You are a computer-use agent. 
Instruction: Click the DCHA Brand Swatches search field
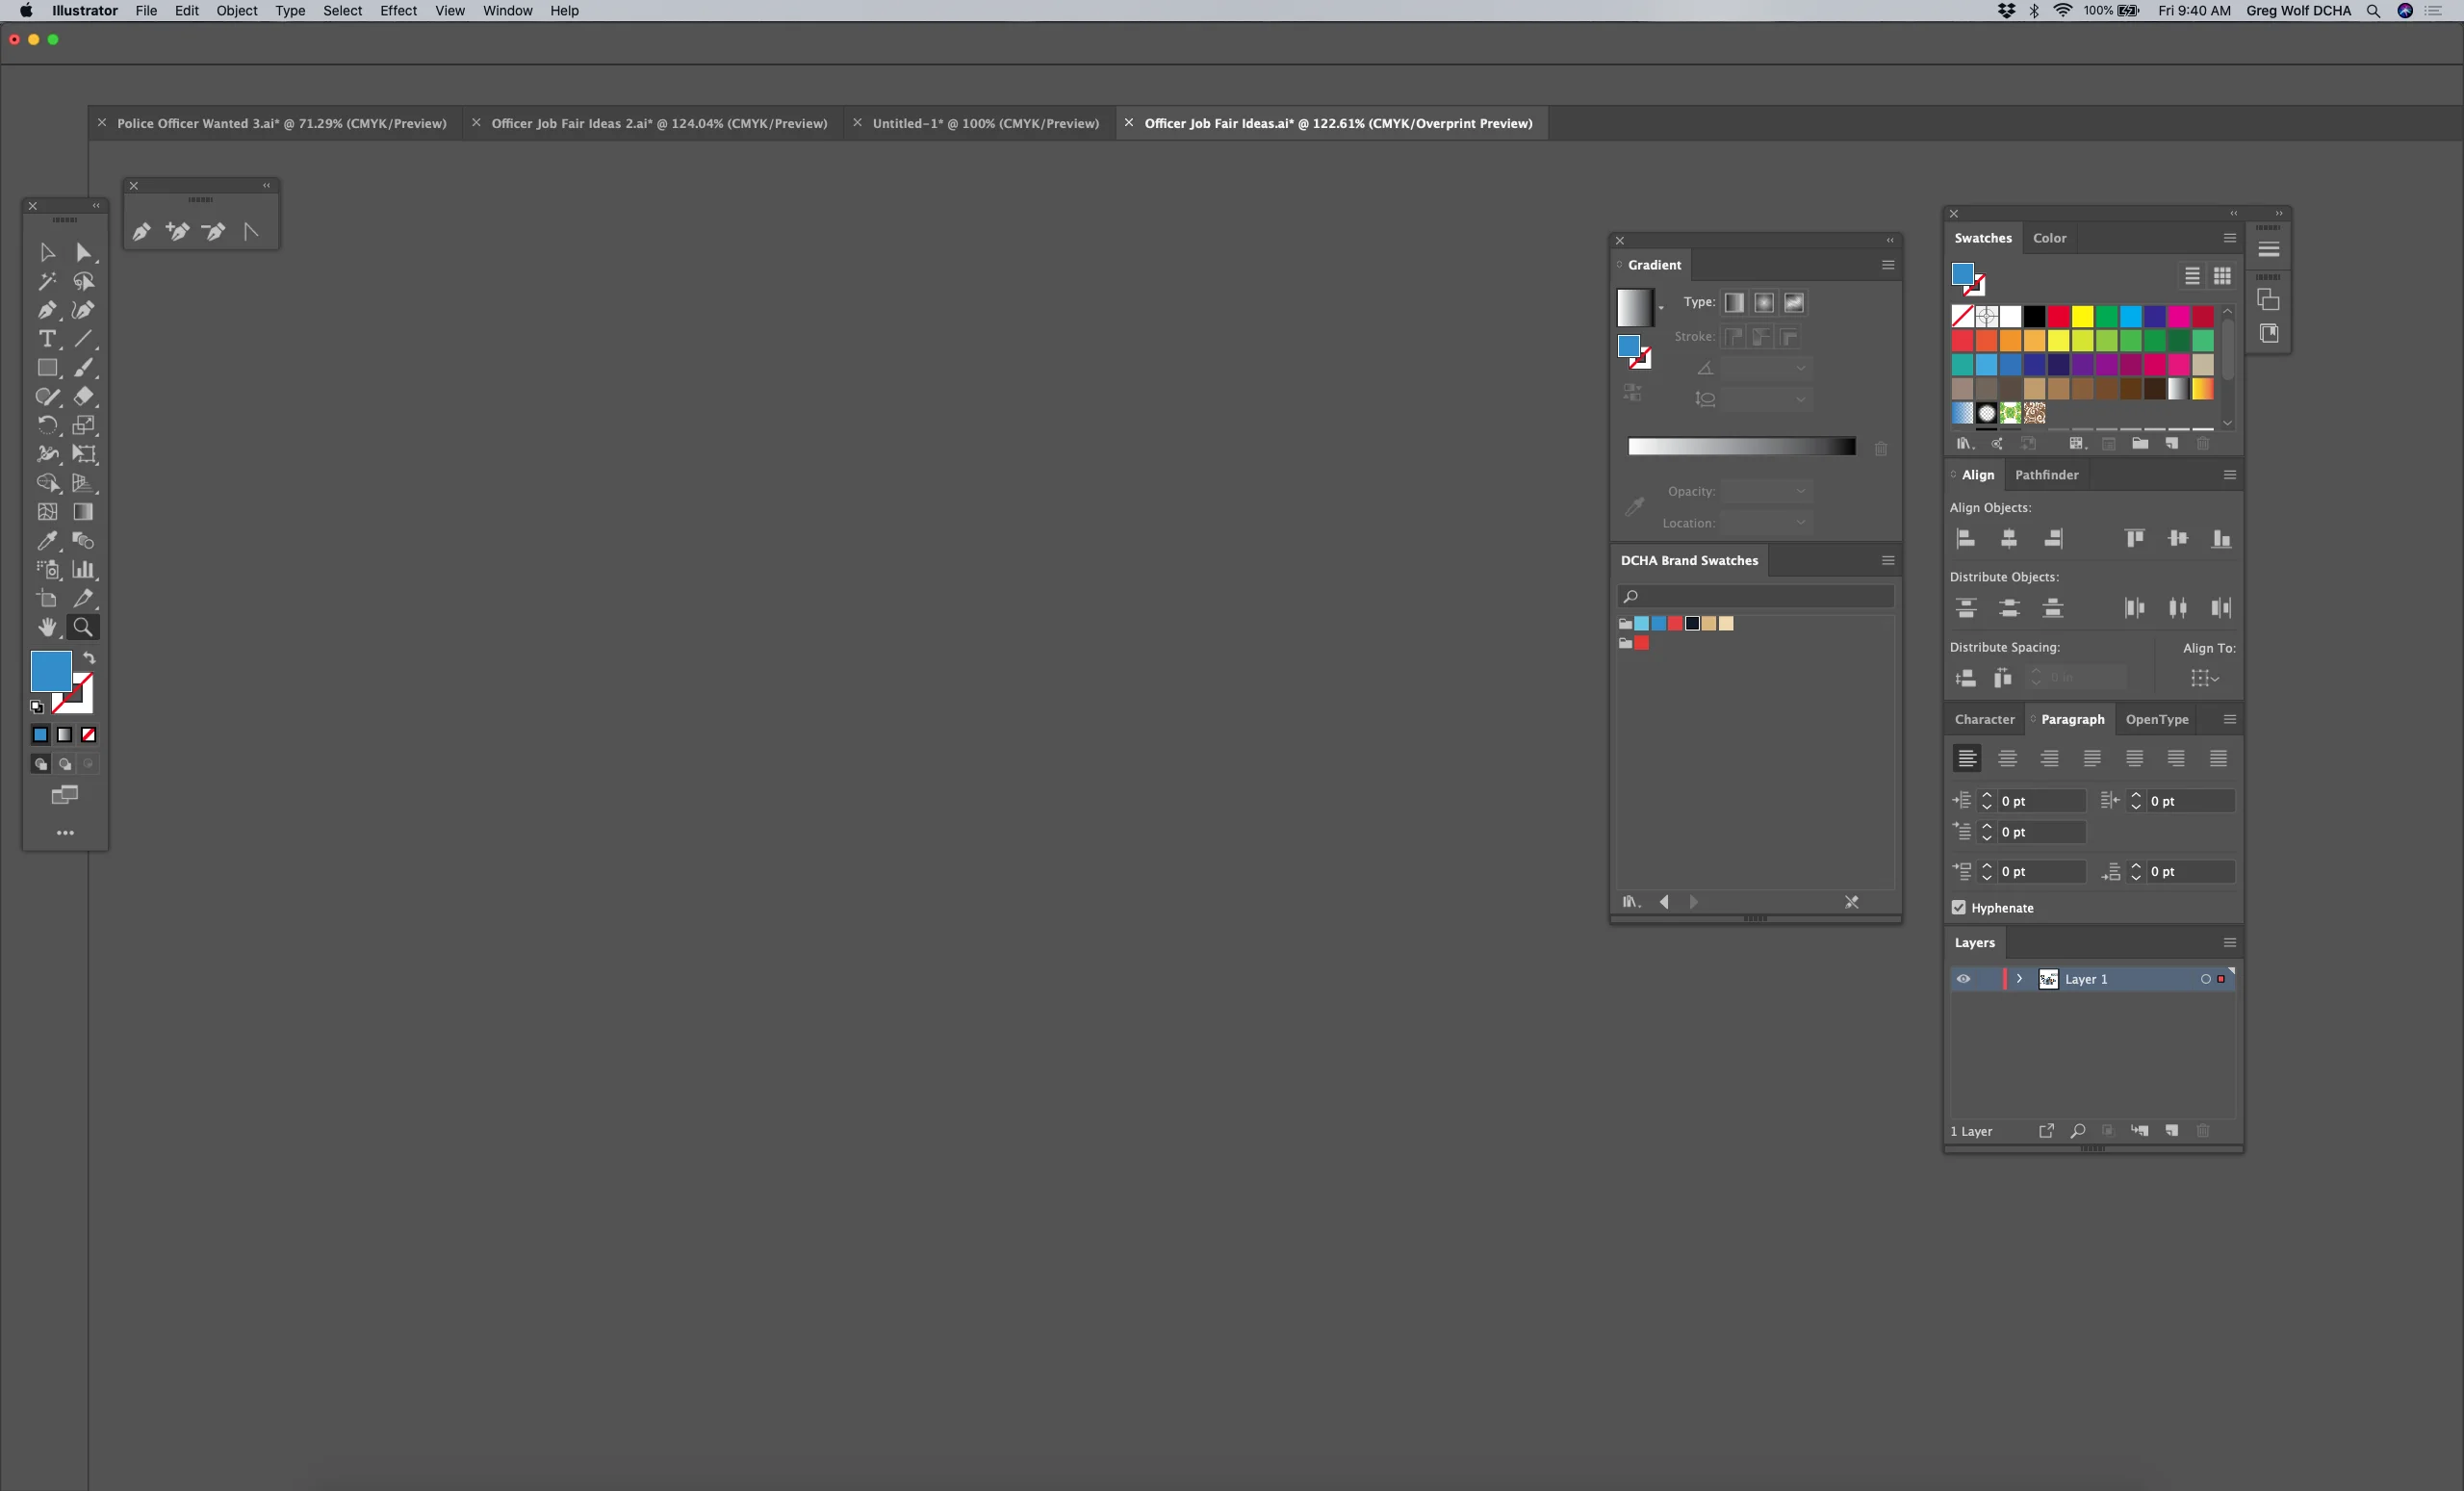point(1755,597)
